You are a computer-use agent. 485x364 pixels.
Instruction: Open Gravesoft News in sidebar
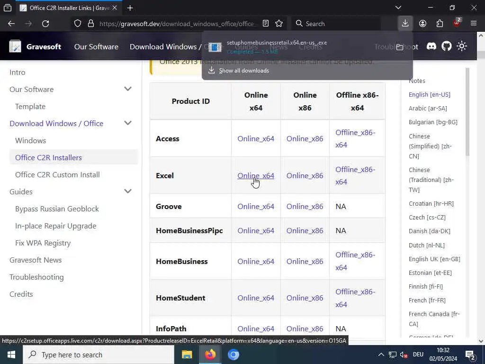[x=36, y=260]
